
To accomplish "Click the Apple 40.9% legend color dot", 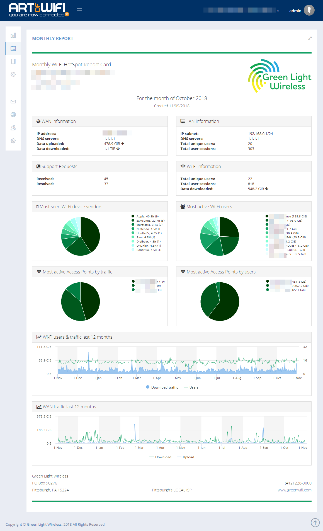I will coord(133,216).
